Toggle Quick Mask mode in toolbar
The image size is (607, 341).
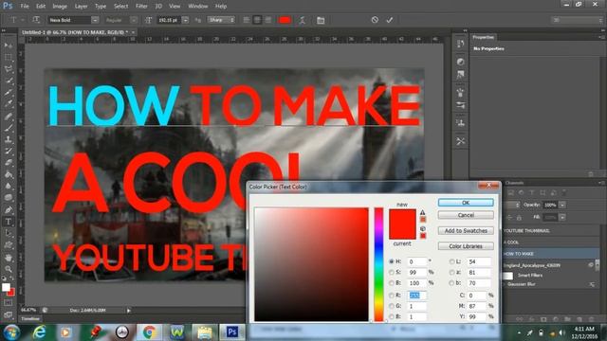tap(9, 303)
